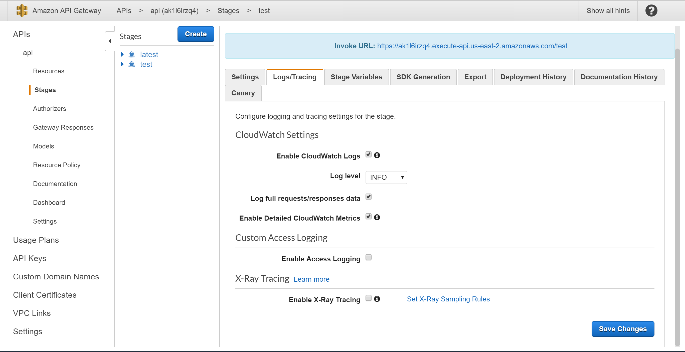685x352 pixels.
Task: Uncheck Log full requests/responses data
Action: 368,197
